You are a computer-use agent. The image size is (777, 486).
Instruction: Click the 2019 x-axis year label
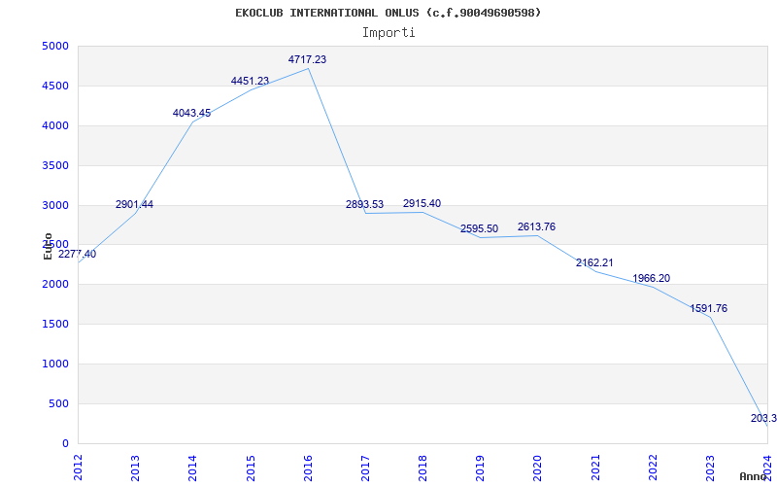click(x=480, y=468)
